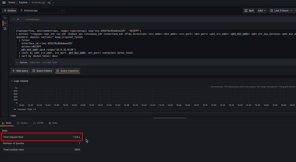Click the Split view button
The width and height of the screenshot is (296, 162).
click(x=249, y=11)
